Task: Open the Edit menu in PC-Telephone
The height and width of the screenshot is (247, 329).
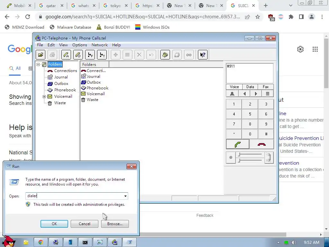Action: point(51,45)
